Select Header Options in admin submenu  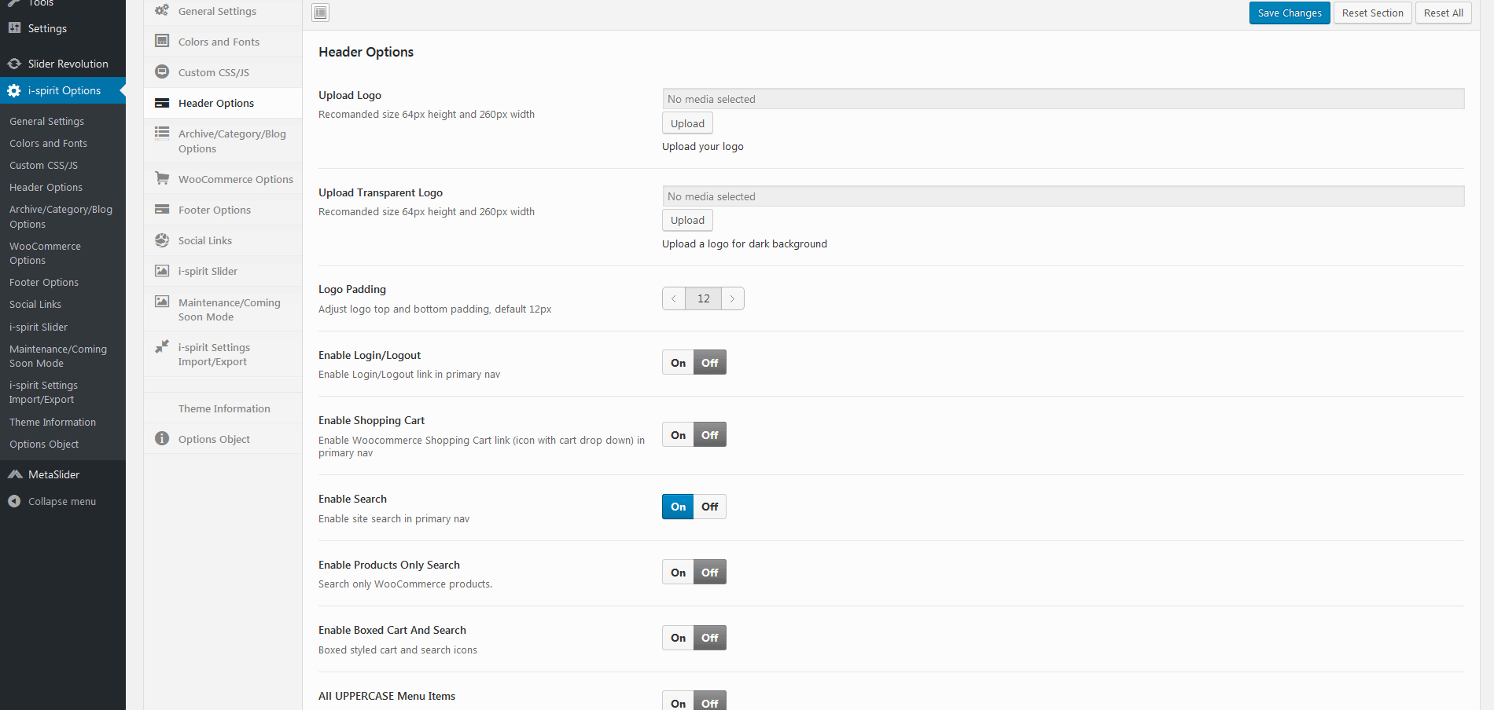[x=46, y=187]
